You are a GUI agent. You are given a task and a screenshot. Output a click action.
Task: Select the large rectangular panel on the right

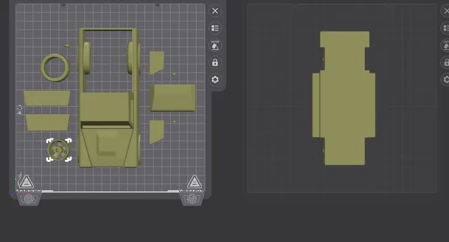pyautogui.click(x=173, y=98)
